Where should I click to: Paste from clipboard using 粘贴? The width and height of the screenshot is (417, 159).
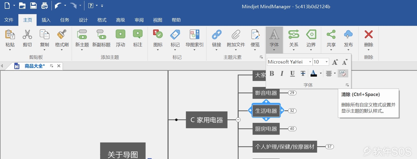10,39
